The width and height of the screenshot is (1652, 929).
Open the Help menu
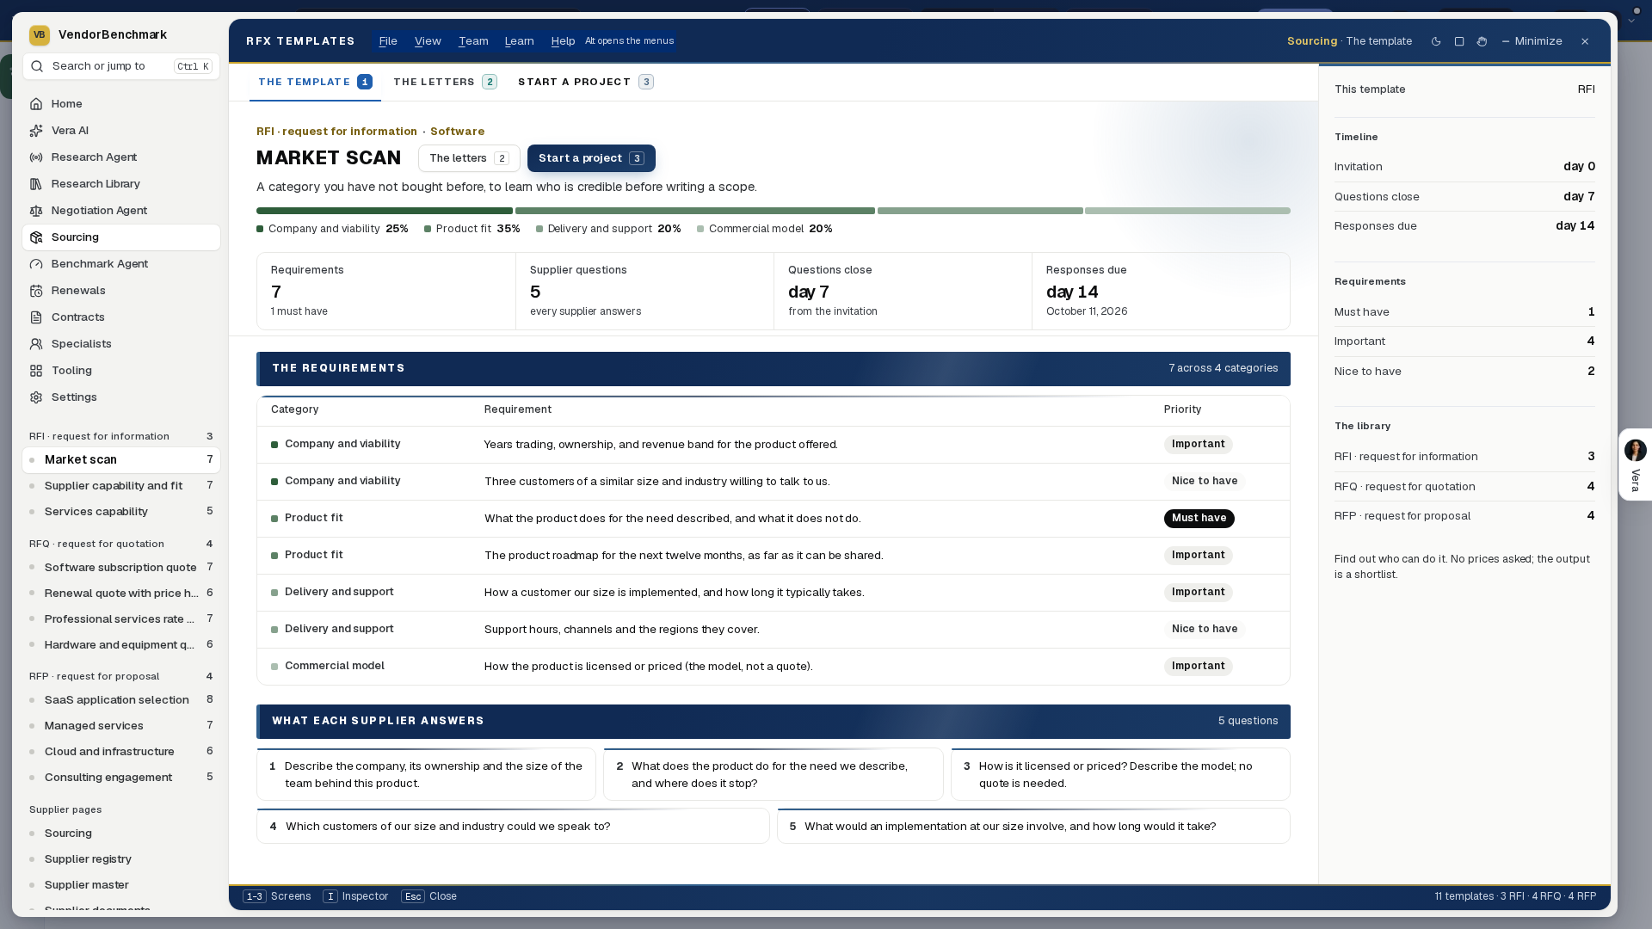(x=563, y=41)
